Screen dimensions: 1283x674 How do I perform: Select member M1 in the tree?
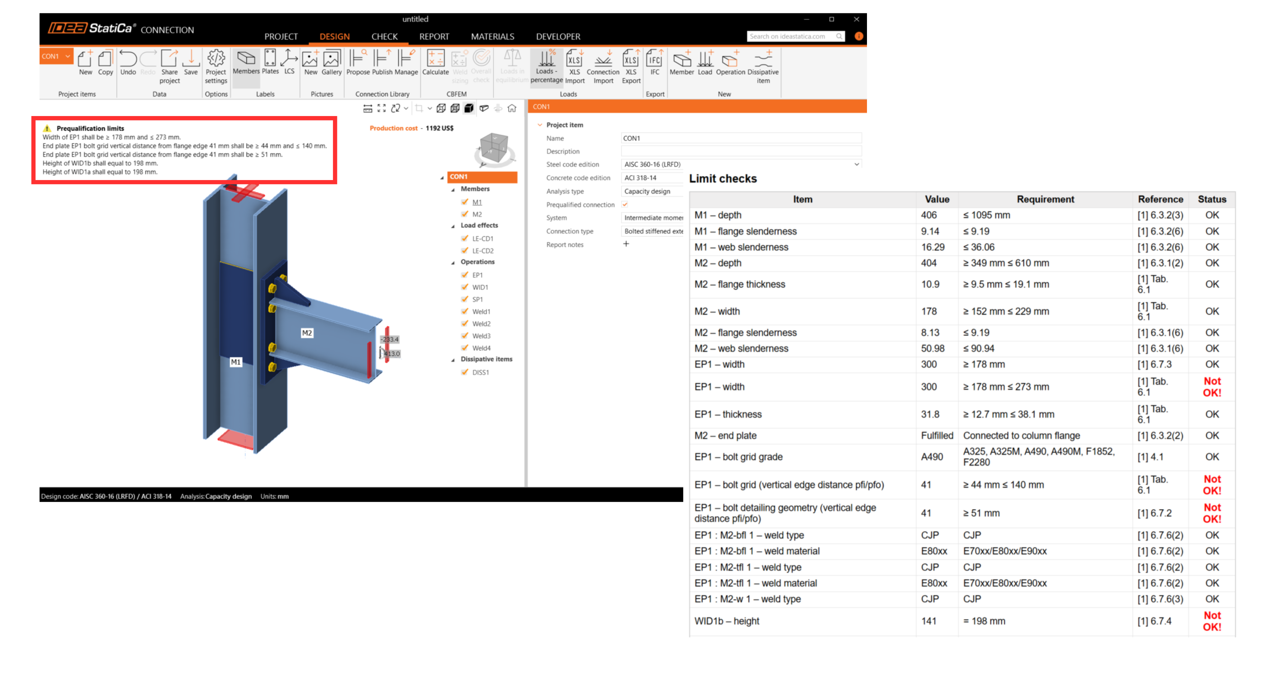[x=477, y=202]
